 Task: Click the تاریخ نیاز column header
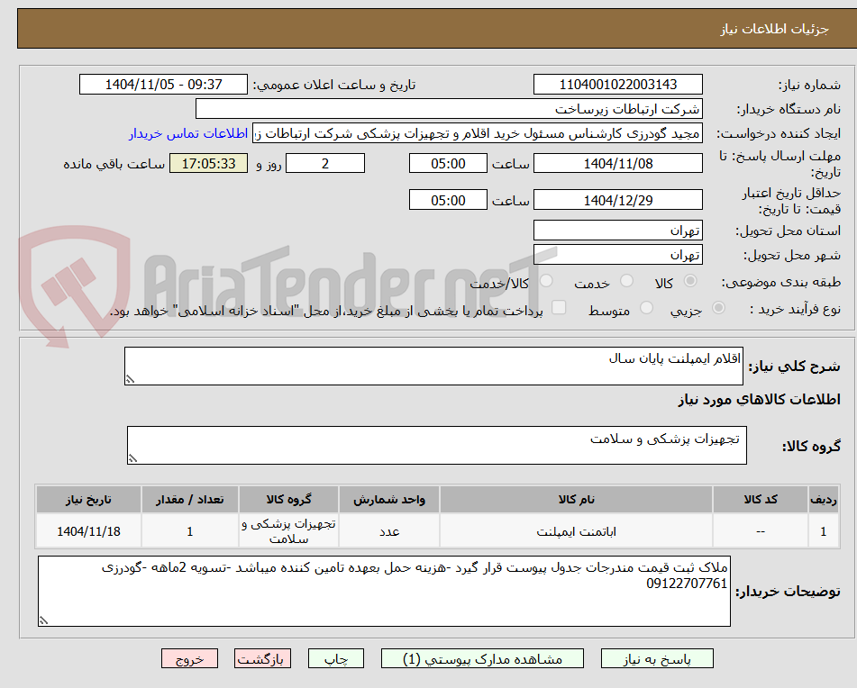pyautogui.click(x=88, y=500)
